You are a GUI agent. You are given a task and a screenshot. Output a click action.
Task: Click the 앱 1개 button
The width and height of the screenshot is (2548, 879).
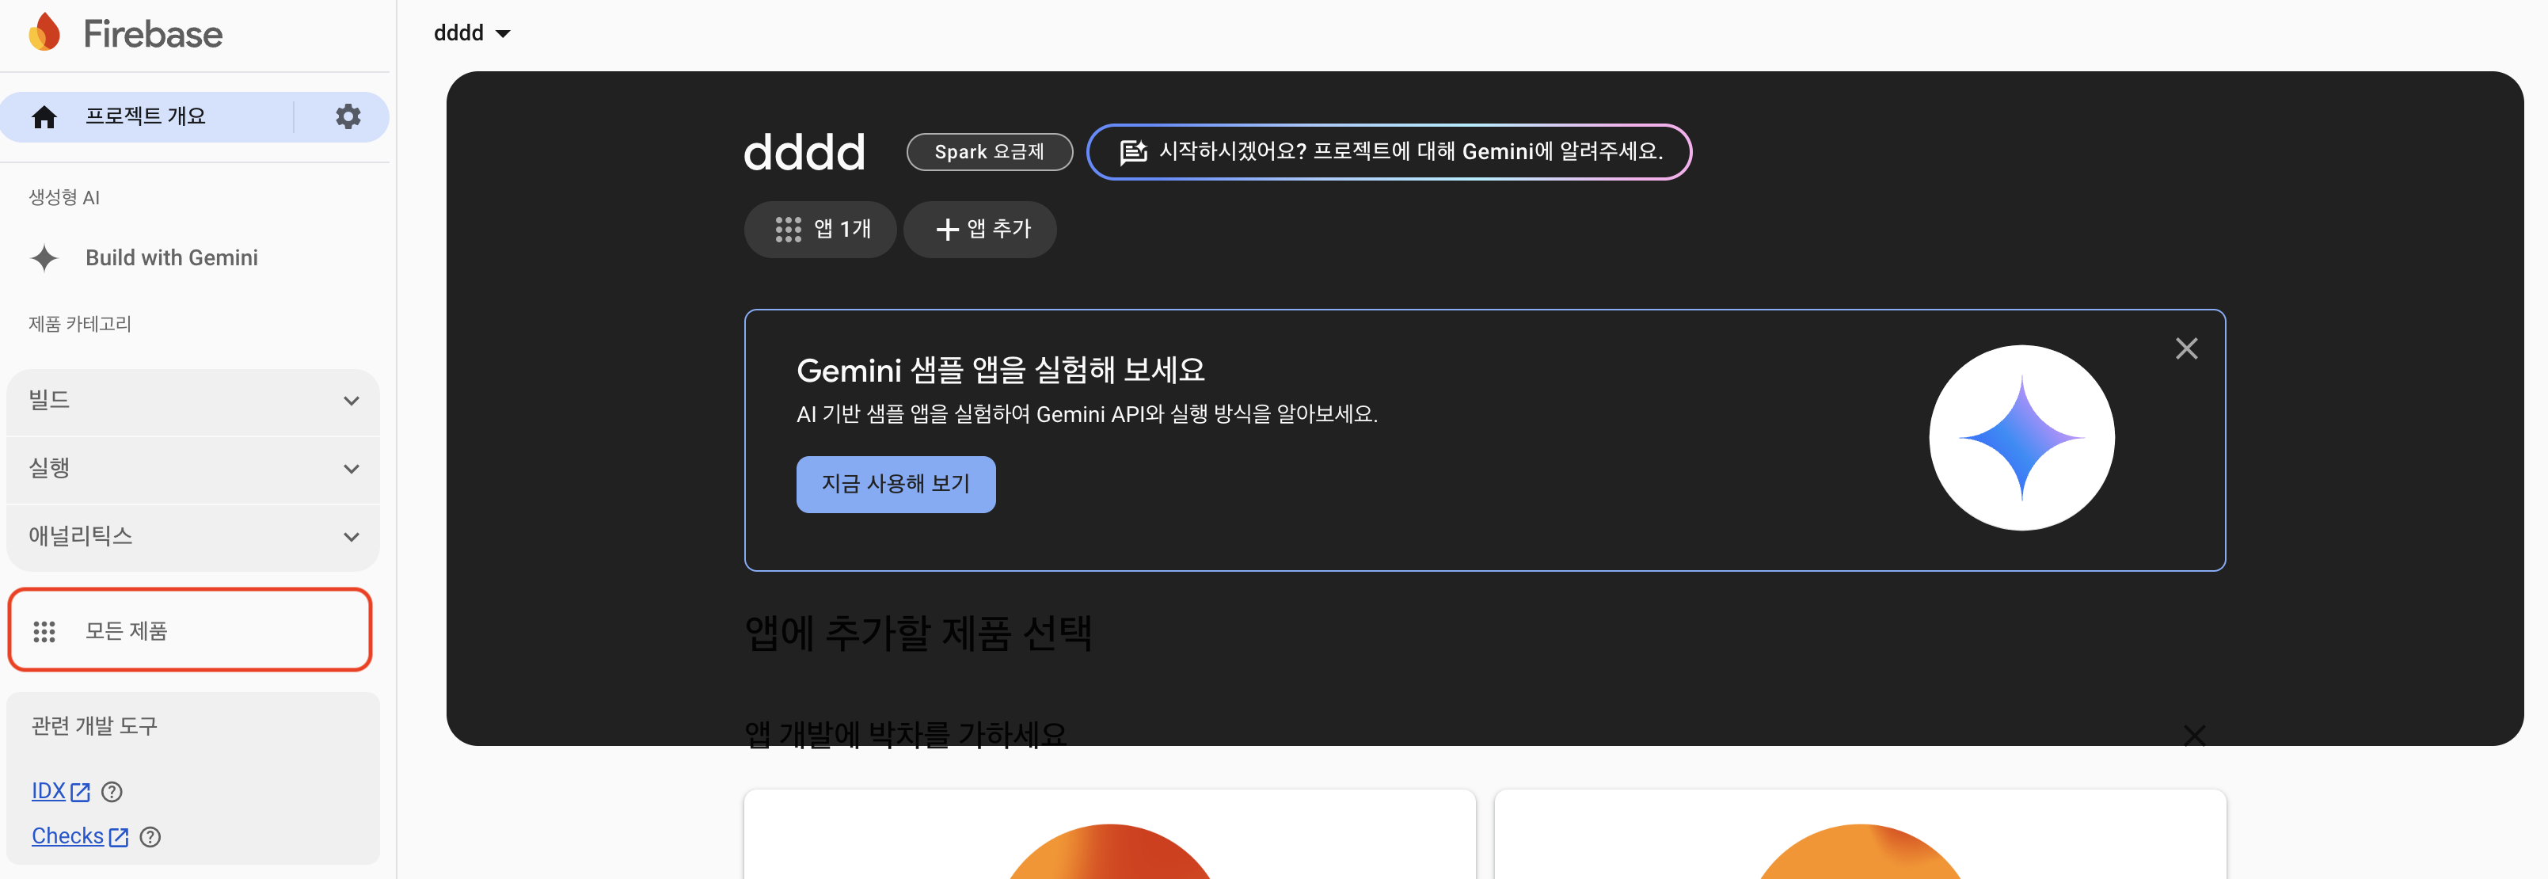coord(820,230)
